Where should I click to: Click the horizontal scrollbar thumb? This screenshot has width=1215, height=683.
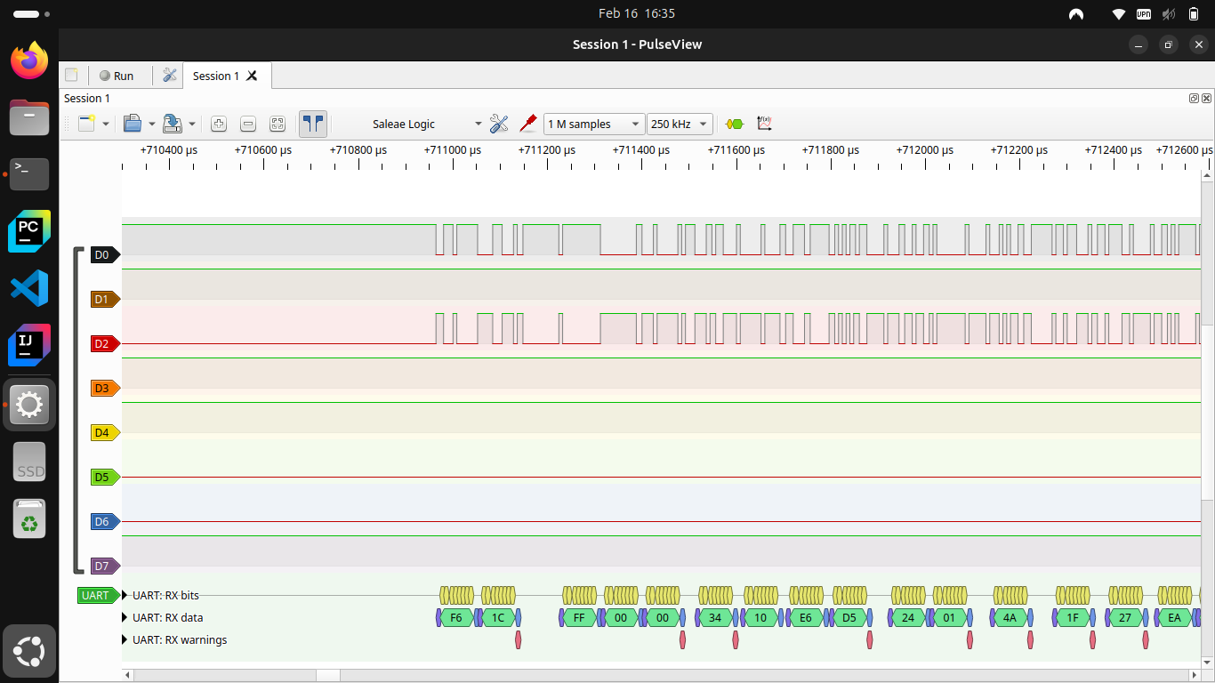pyautogui.click(x=327, y=676)
